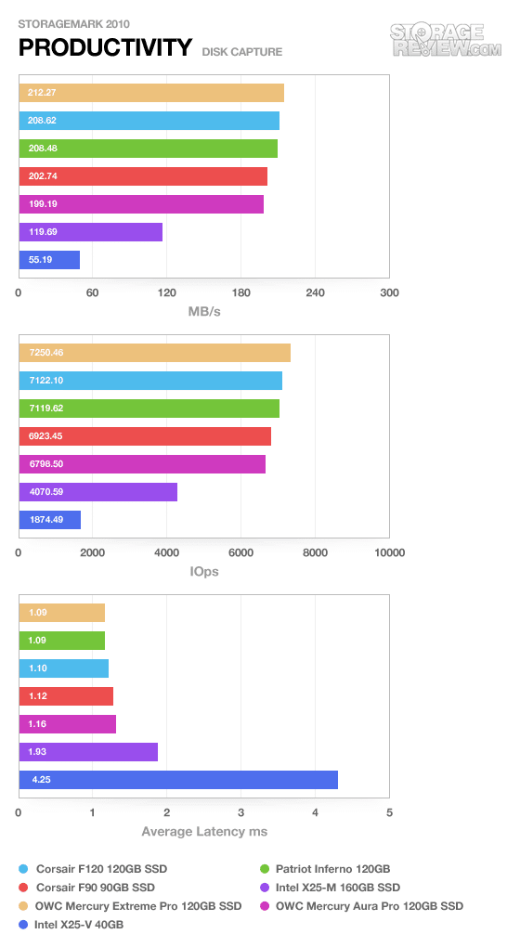Click the Corsair F90 90GB SSD label
The image size is (520, 947).
pos(96,888)
